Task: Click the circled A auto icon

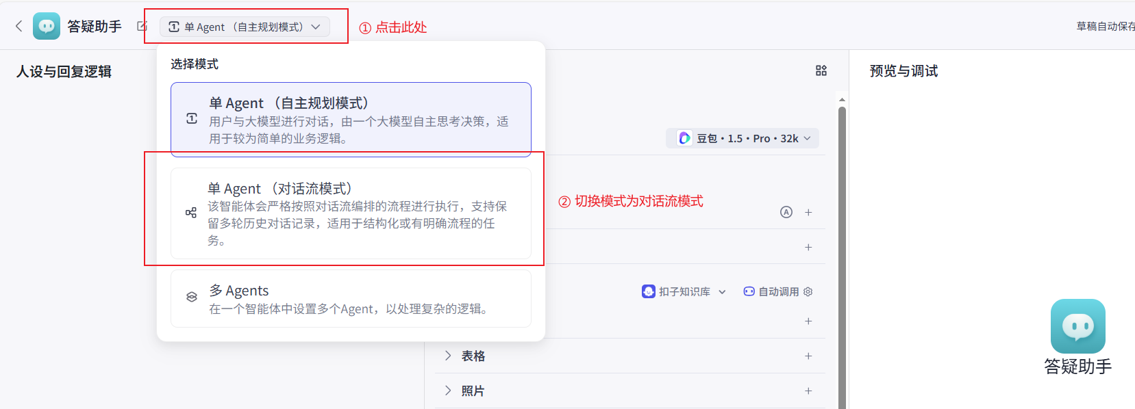Action: tap(786, 212)
